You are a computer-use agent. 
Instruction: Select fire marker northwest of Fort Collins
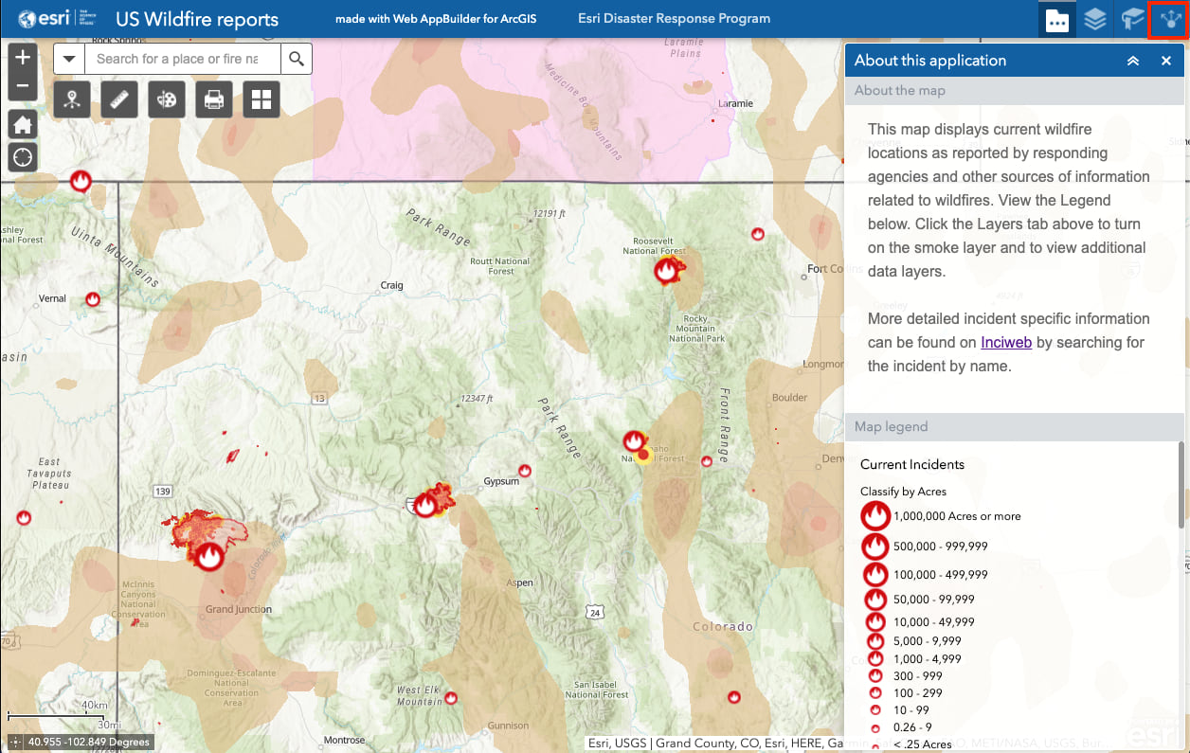pyautogui.click(x=758, y=234)
